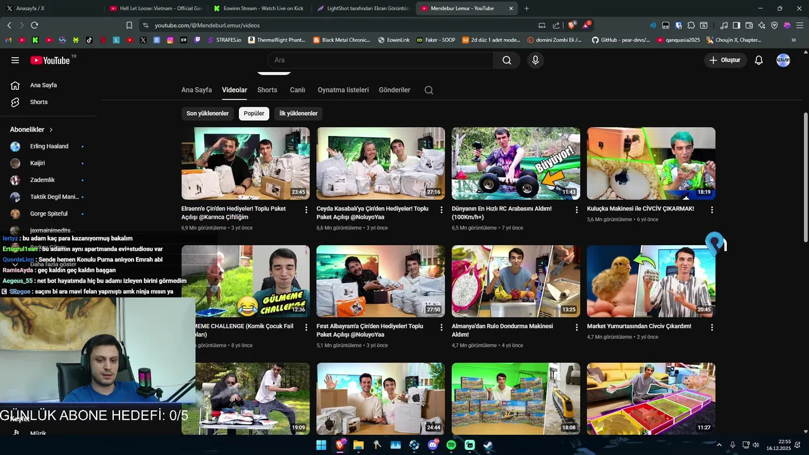Viewport: 809px width, 455px height.
Task: Open Spotify from the taskbar
Action: (451, 445)
